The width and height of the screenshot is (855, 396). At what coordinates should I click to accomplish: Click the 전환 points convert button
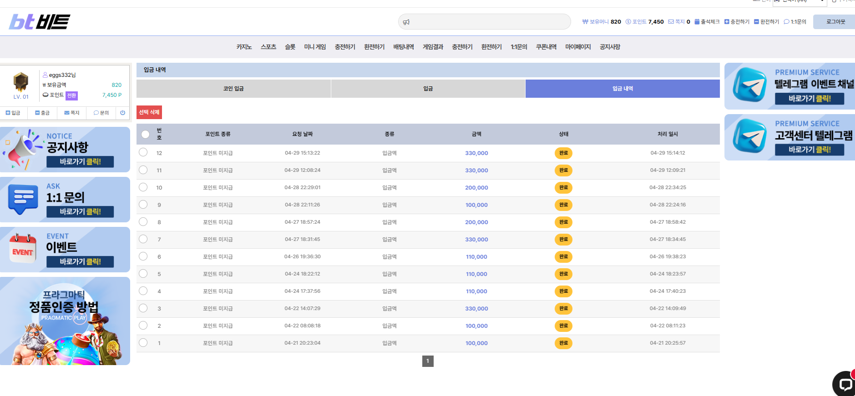click(72, 95)
